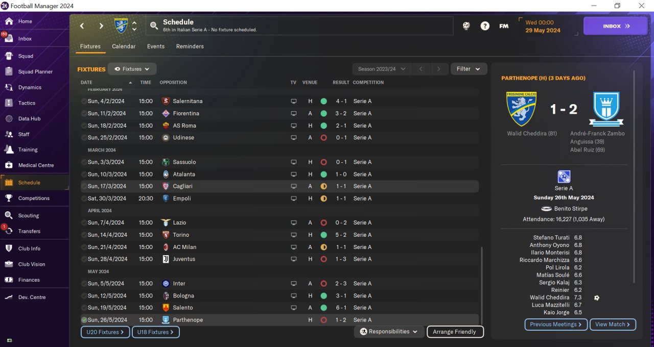Toggle the check circle beside Inter fixture
Image resolution: width=654 pixels, height=347 pixels.
pyautogui.click(x=84, y=284)
